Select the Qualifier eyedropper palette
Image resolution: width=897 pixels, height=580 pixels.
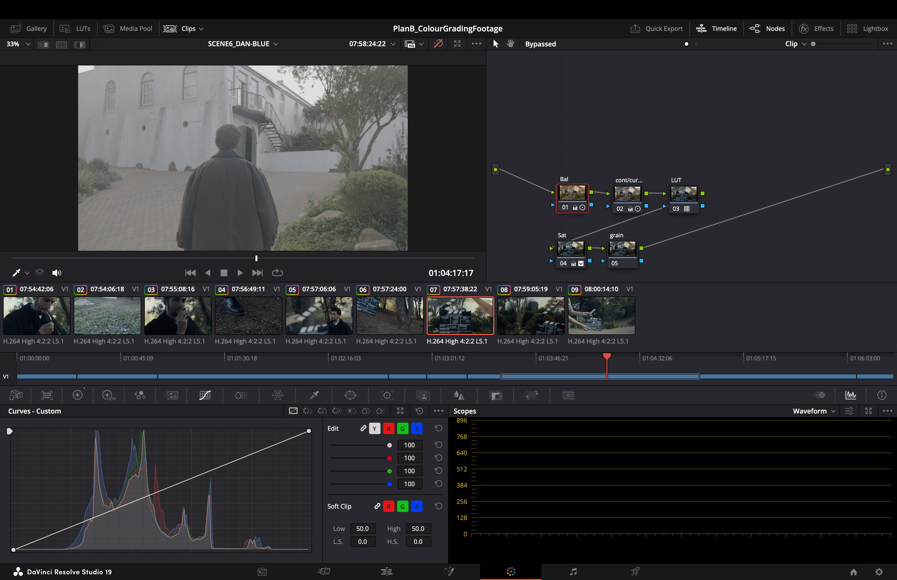tap(314, 395)
